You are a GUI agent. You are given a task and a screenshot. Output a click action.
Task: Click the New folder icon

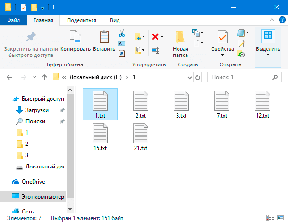[x=180, y=37]
